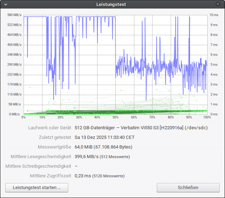225x198 pixels.
Task: Click the '0 MB/s' axis label
Action: pos(14,114)
